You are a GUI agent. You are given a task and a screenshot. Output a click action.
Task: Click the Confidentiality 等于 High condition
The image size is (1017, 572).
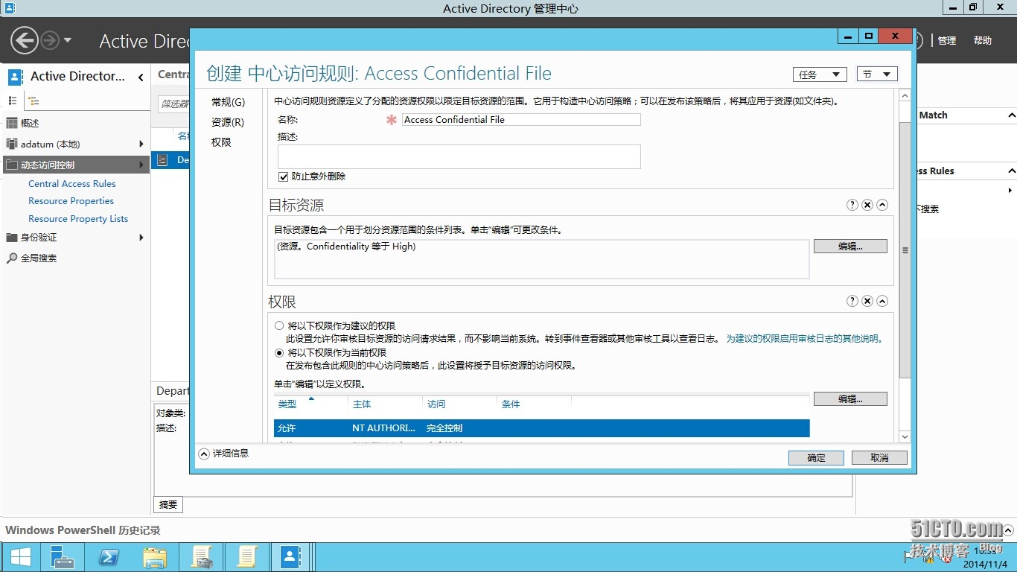(346, 247)
